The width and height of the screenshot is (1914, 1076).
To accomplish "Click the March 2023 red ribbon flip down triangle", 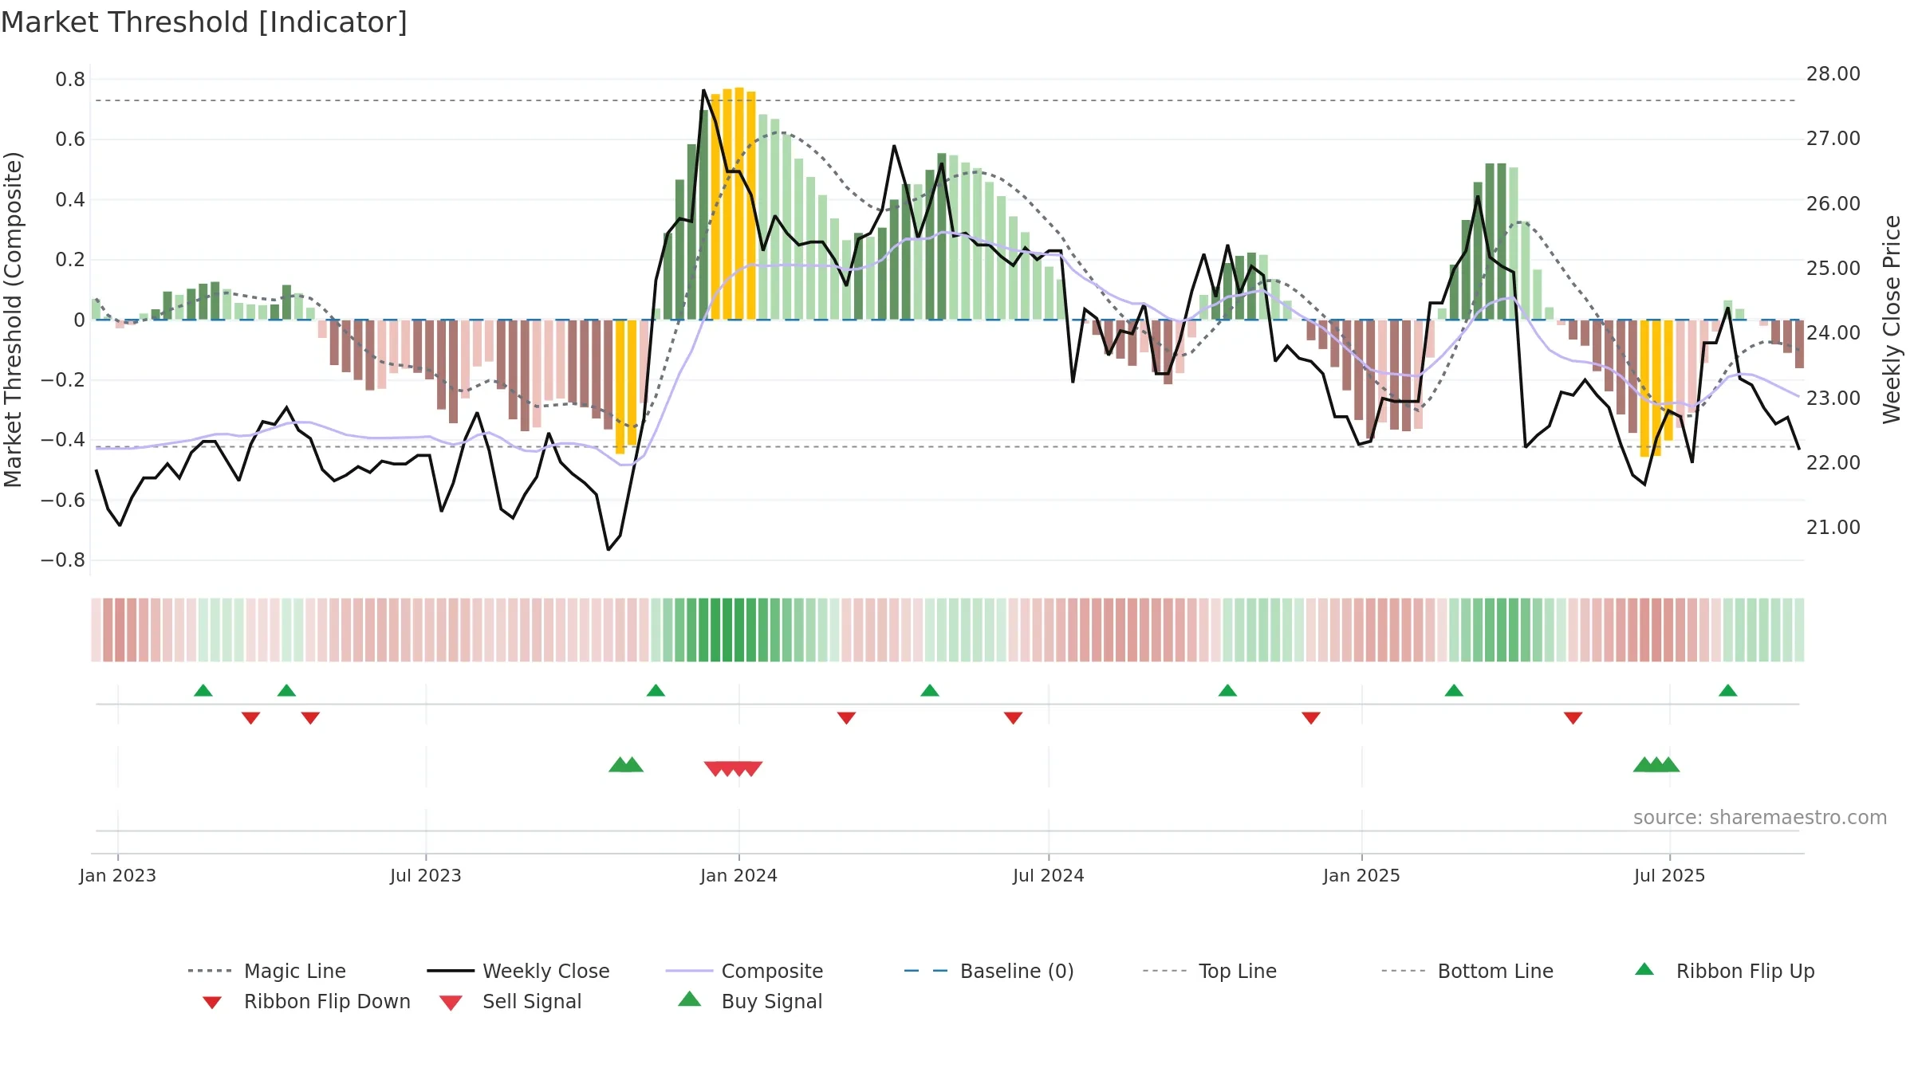I will (x=250, y=718).
